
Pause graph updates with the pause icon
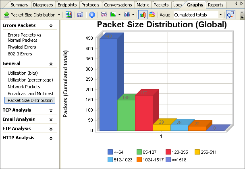click(x=92, y=15)
